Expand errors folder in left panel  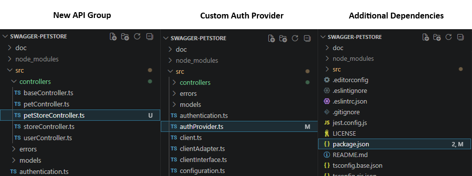click(14, 149)
